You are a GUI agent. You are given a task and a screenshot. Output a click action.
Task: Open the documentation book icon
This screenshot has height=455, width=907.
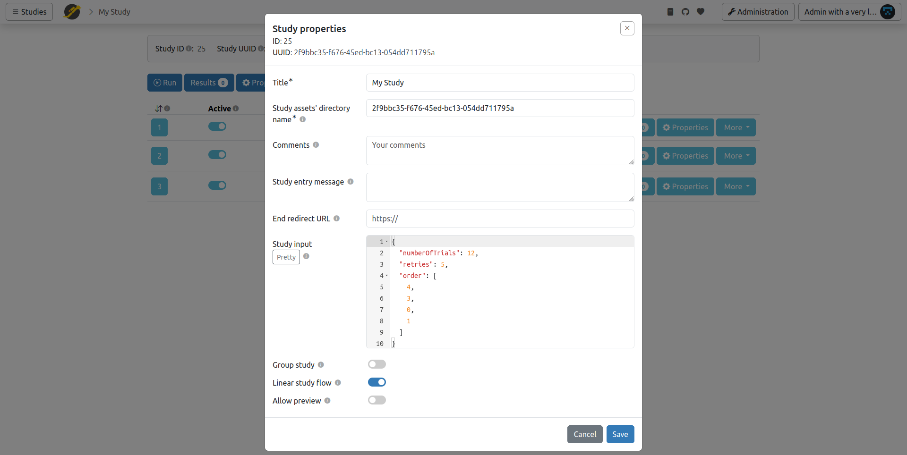click(x=670, y=12)
